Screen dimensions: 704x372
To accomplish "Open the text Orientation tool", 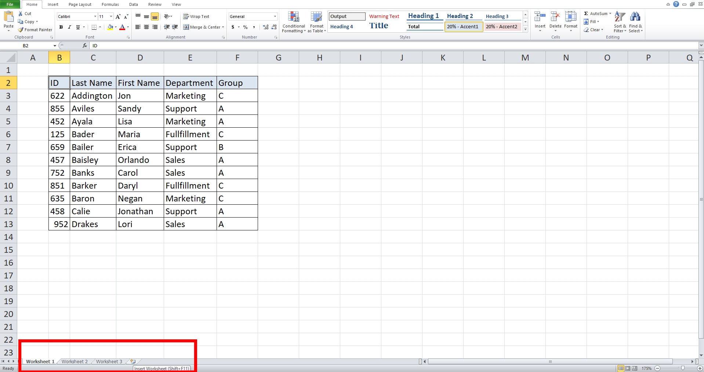I will (x=168, y=17).
